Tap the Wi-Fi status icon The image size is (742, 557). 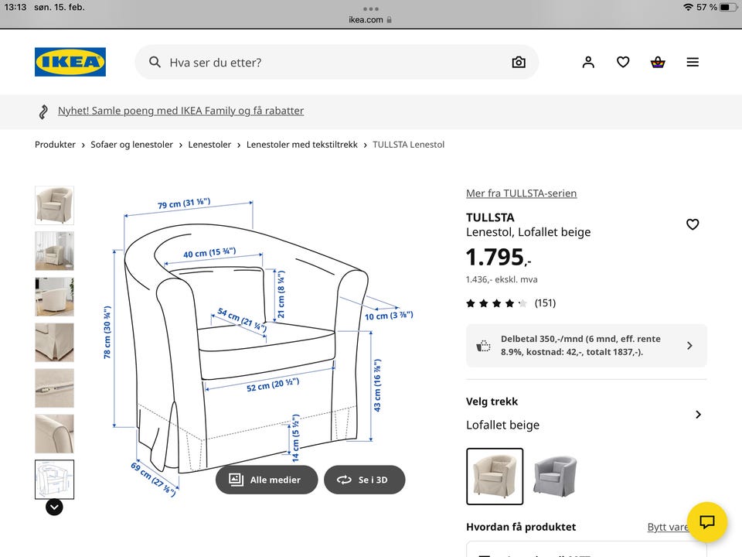tap(688, 7)
